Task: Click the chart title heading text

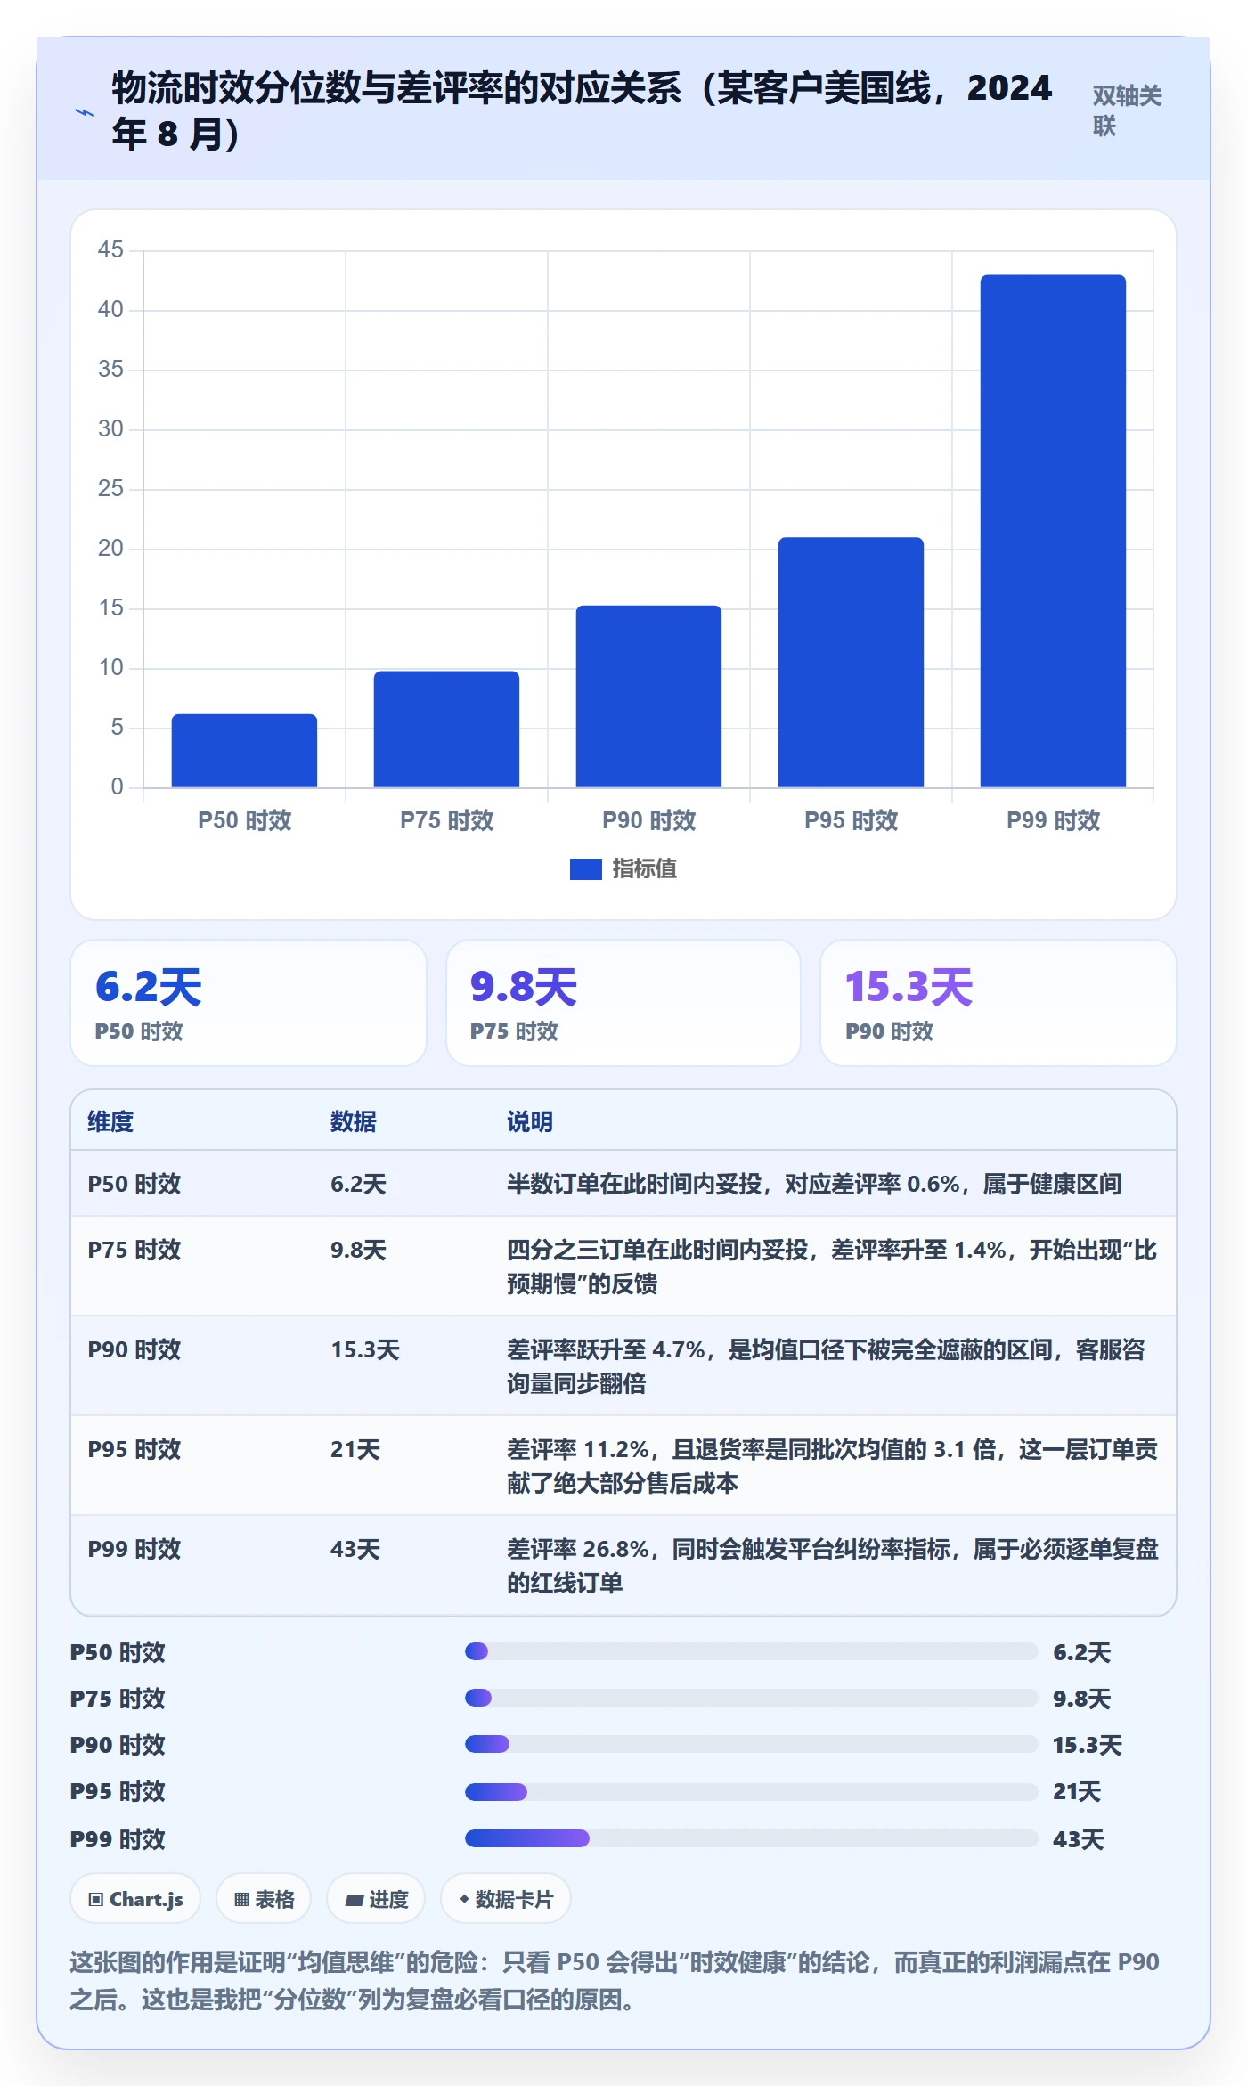Action: [582, 110]
